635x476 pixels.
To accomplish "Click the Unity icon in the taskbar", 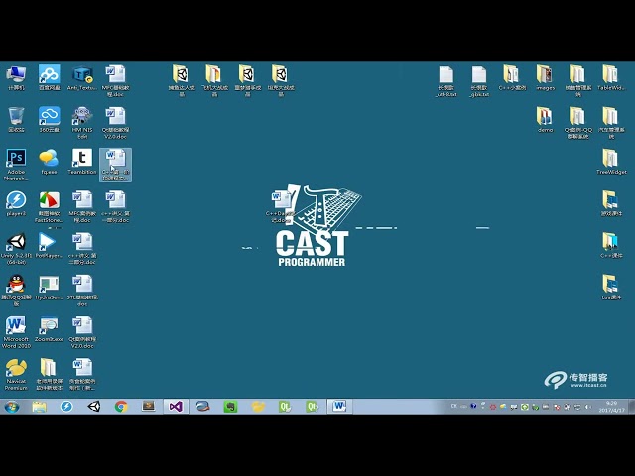I will pyautogui.click(x=94, y=407).
